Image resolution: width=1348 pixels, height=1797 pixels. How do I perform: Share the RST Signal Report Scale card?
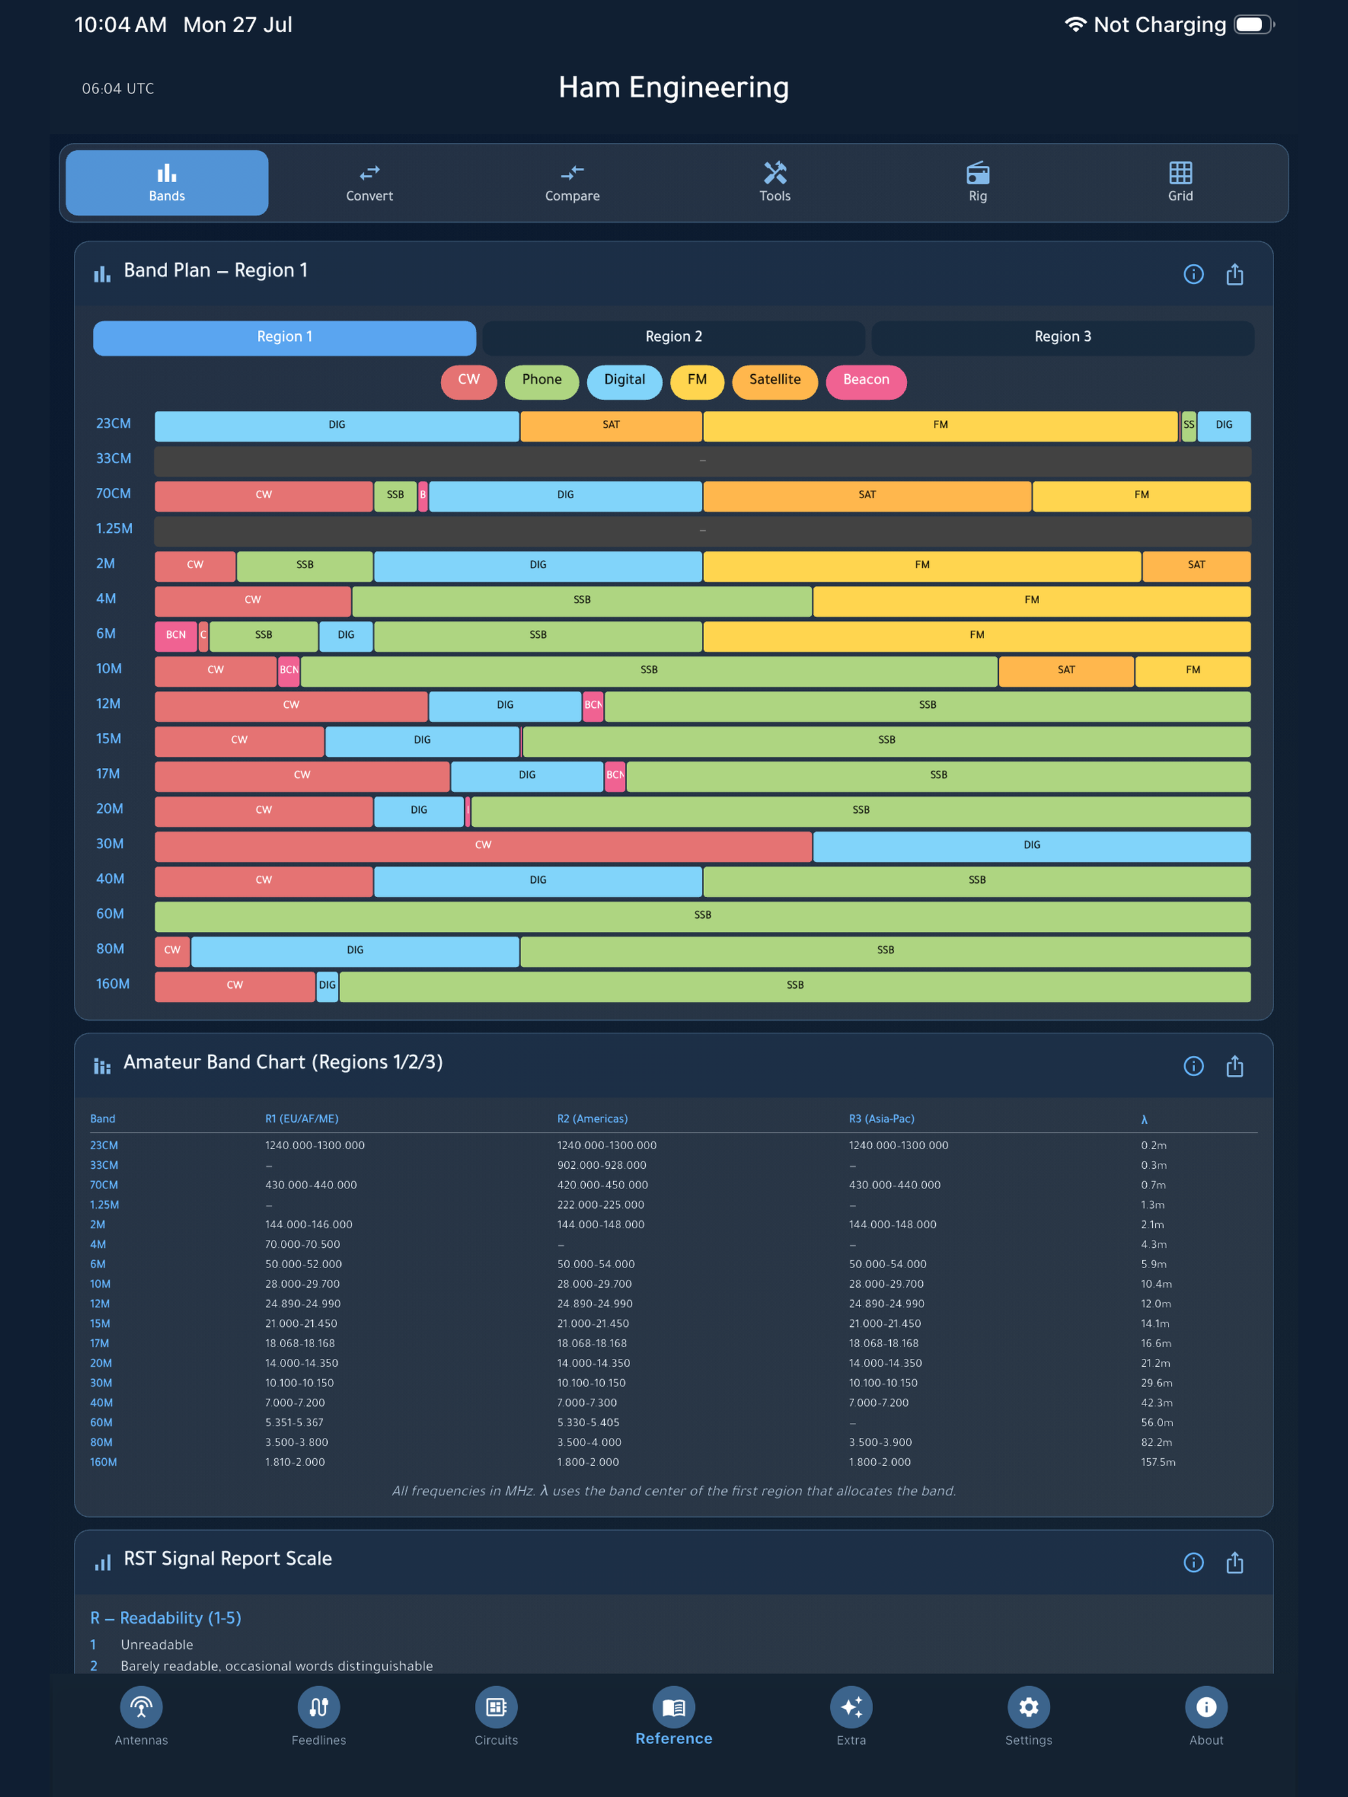click(1234, 1562)
